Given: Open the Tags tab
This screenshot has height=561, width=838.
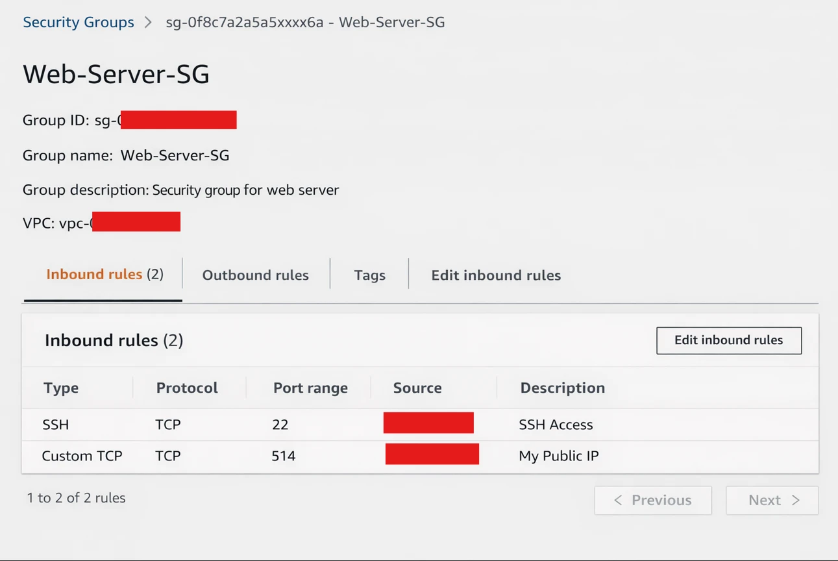Looking at the screenshot, I should tap(369, 275).
